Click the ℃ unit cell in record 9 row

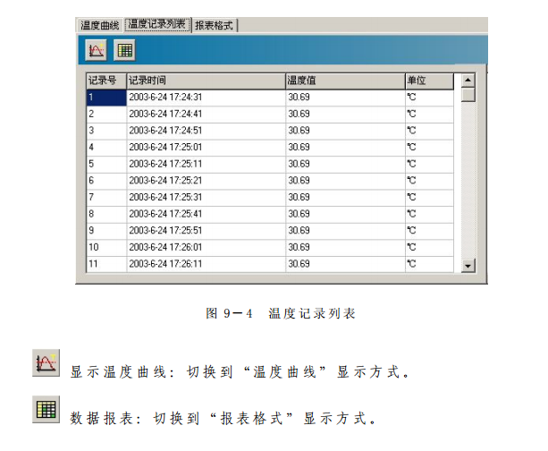coord(429,231)
